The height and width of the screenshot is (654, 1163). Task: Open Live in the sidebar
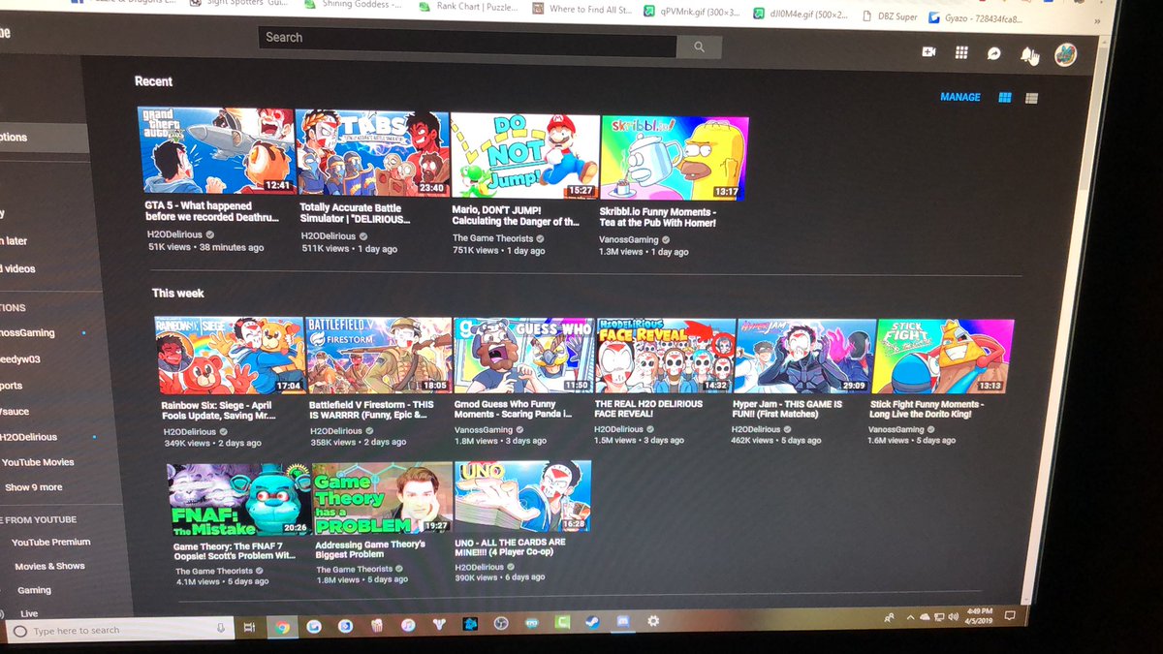(x=29, y=613)
